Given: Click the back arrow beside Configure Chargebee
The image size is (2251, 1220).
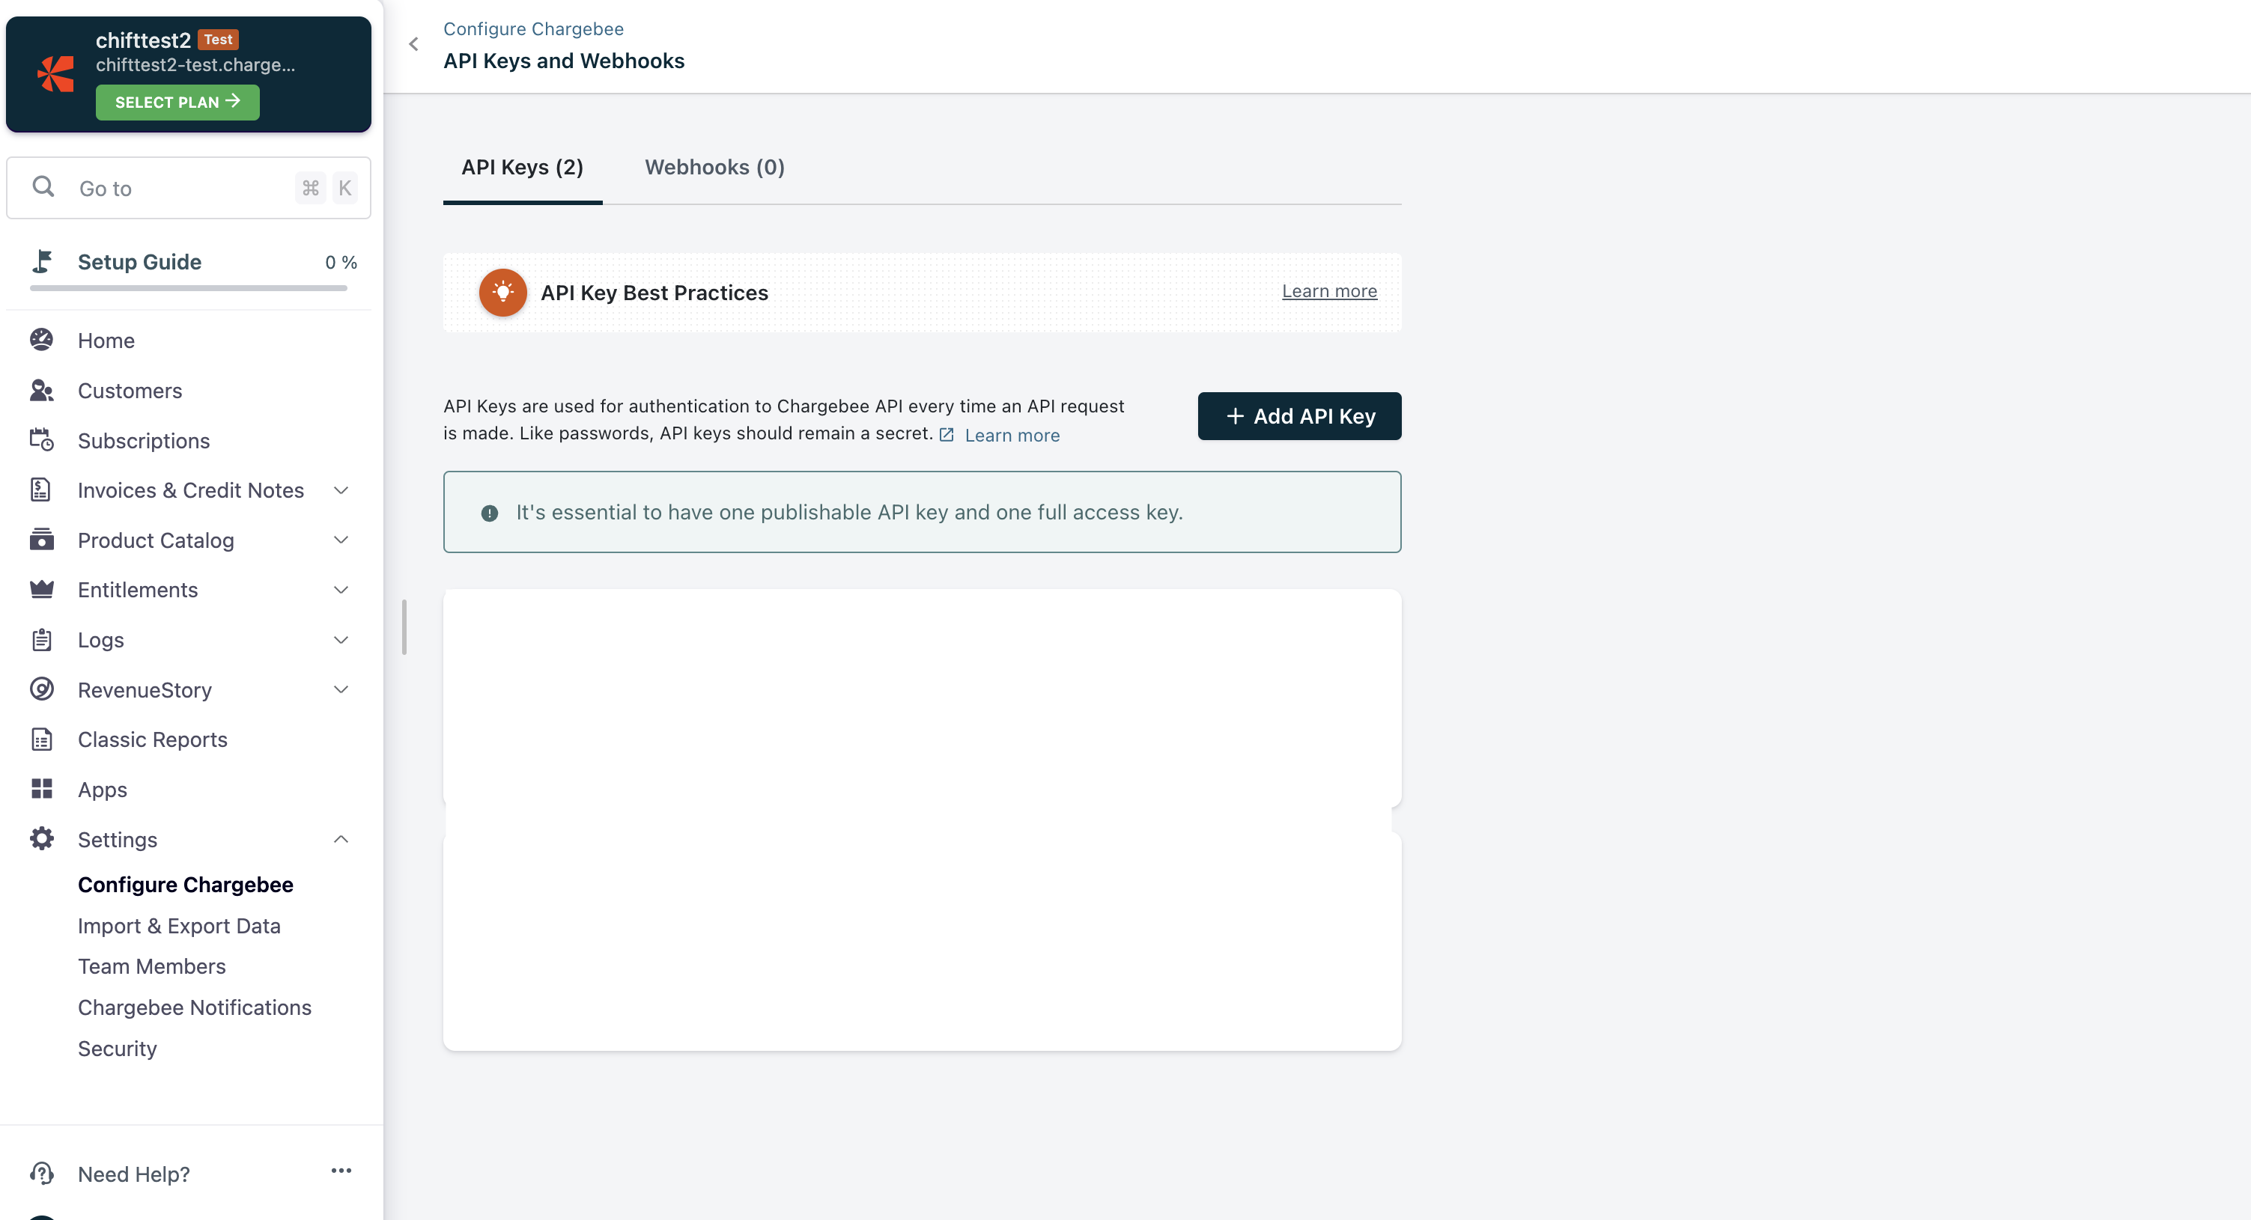Looking at the screenshot, I should [414, 43].
